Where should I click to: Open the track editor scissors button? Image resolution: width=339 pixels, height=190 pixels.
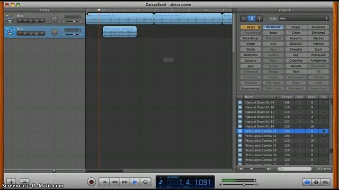click(x=24, y=182)
